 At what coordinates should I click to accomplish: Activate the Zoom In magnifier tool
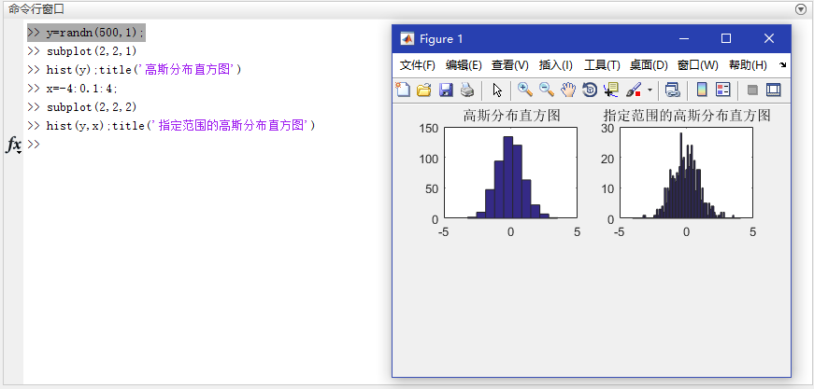525,90
